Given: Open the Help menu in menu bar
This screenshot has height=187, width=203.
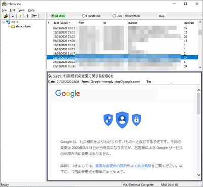Looking at the screenshot, I should click(x=31, y=10).
